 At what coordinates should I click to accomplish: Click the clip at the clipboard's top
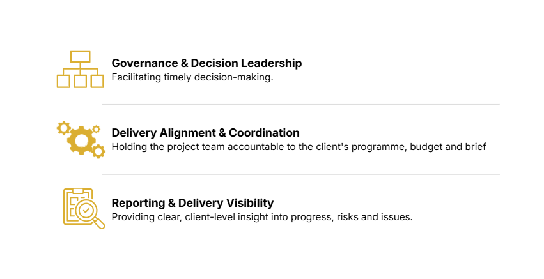[78, 190]
